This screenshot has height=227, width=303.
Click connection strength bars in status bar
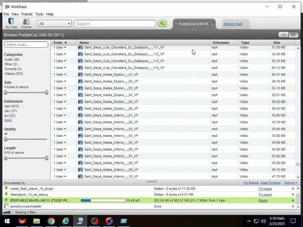tap(7, 212)
